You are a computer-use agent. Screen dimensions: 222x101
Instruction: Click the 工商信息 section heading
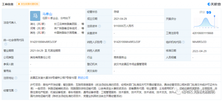pyautogui.click(x=7, y=4)
